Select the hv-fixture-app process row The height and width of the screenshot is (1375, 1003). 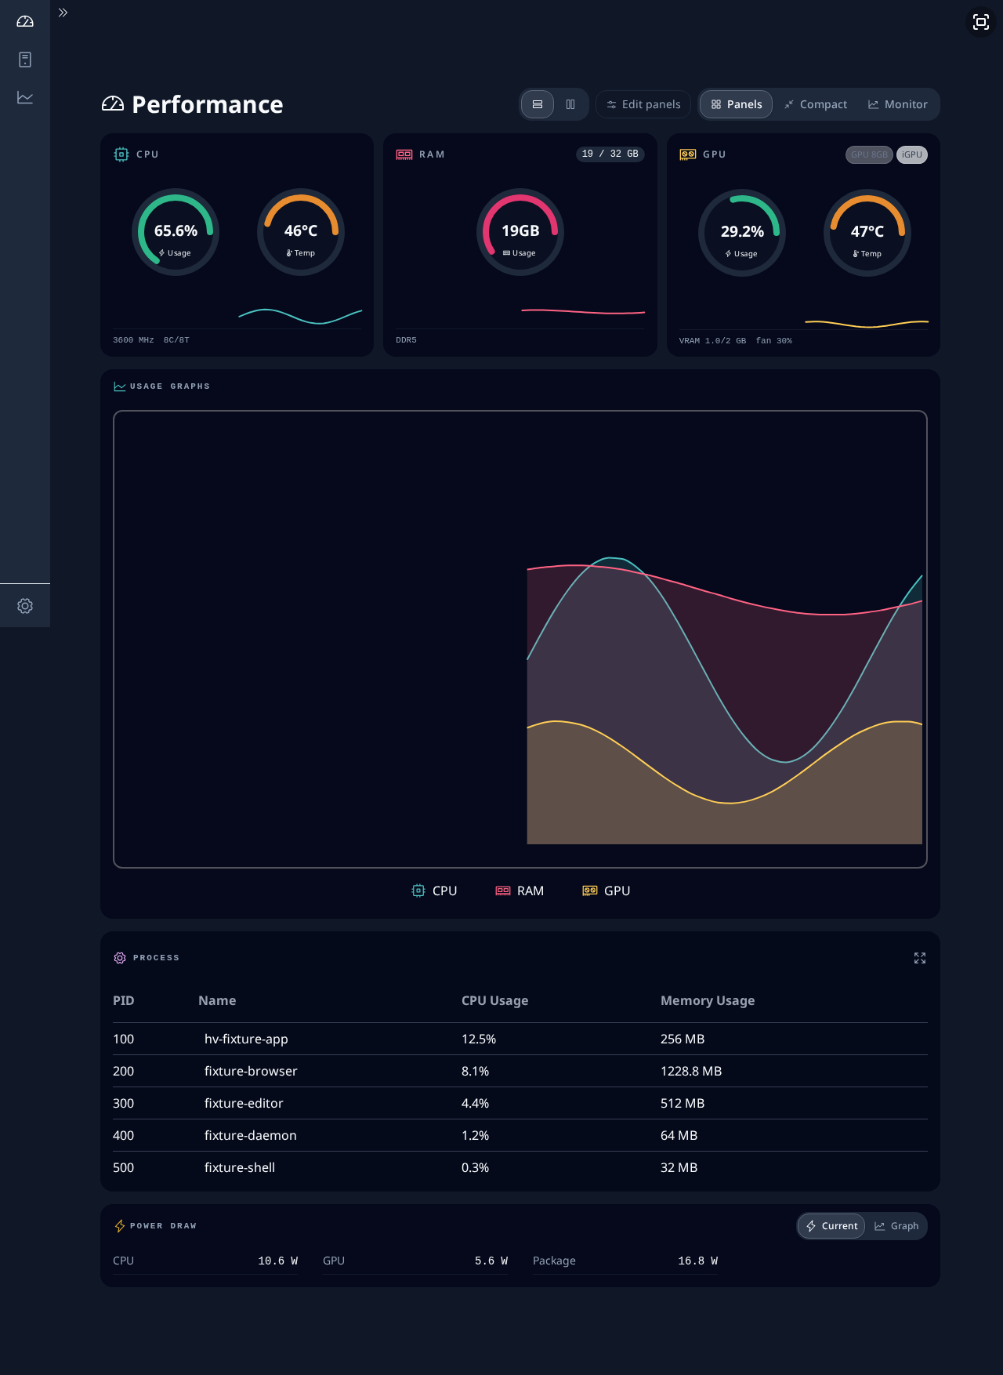520,1039
